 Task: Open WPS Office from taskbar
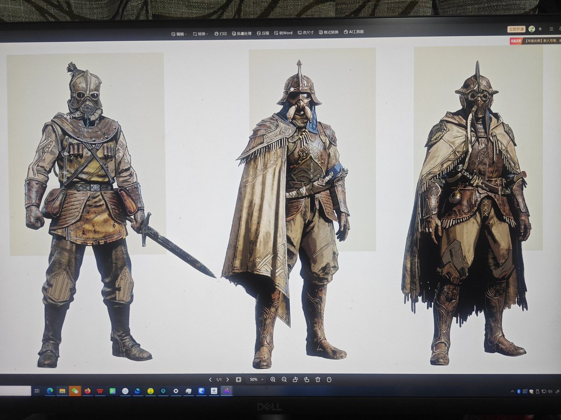tap(100, 391)
